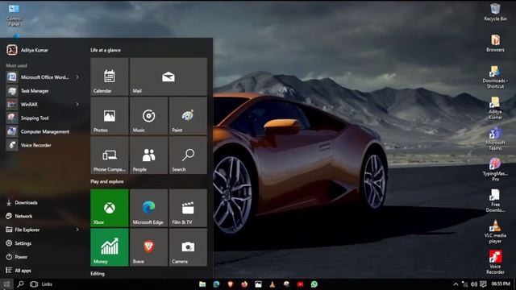Launch Snipping Tool from Most used
The height and width of the screenshot is (290, 516).
(43, 118)
